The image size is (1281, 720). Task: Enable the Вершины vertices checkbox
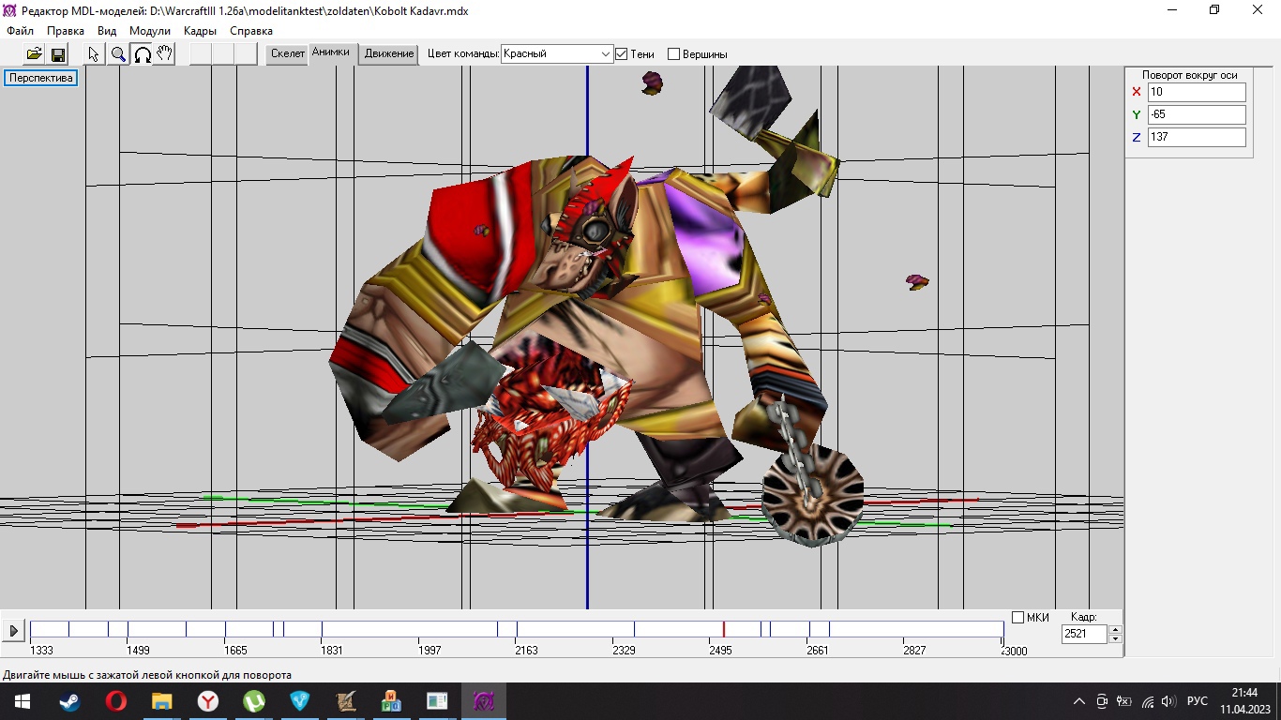[x=673, y=54]
